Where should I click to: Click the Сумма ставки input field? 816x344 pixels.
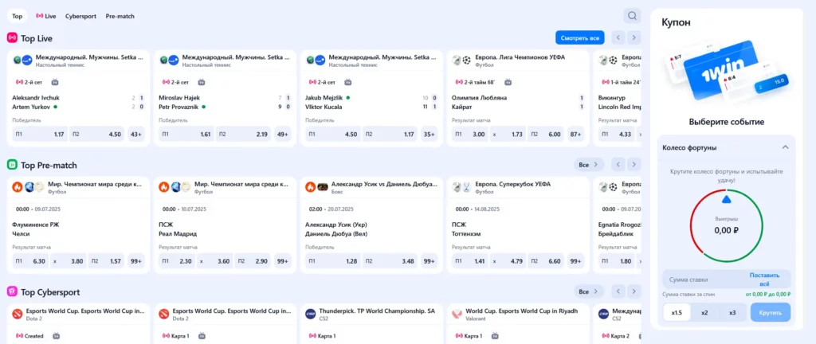point(701,279)
